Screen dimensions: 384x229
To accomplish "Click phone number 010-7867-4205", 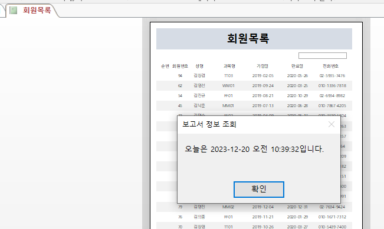I will (332, 106).
